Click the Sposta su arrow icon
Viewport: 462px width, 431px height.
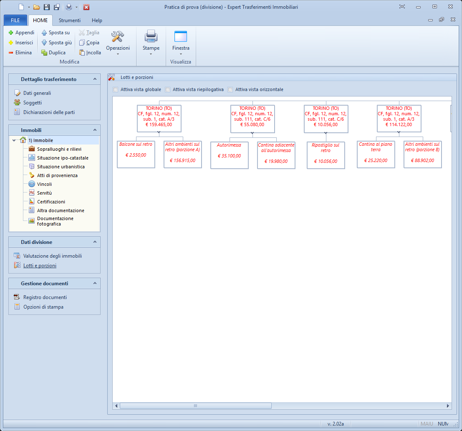point(44,33)
